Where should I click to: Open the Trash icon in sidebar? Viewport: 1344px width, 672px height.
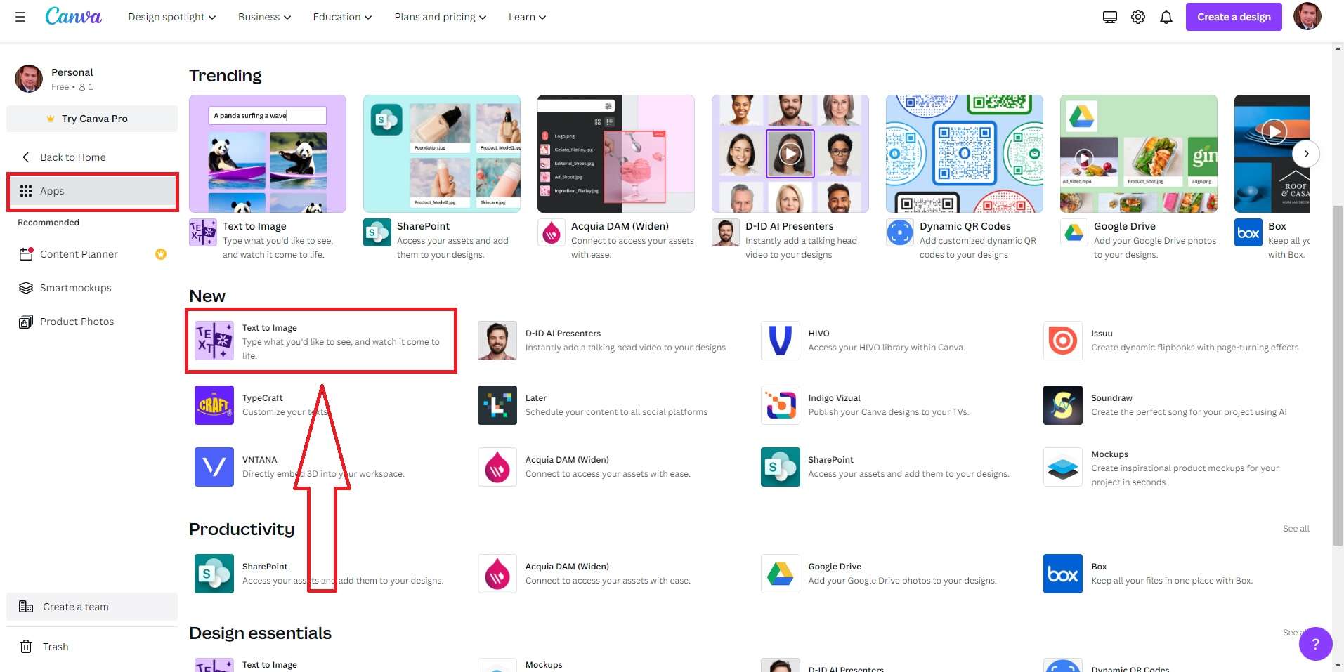26,647
